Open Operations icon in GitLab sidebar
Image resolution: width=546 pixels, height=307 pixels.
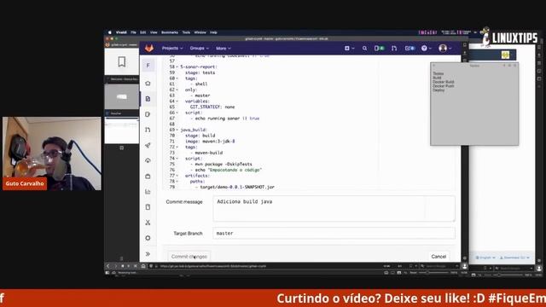pyautogui.click(x=148, y=160)
